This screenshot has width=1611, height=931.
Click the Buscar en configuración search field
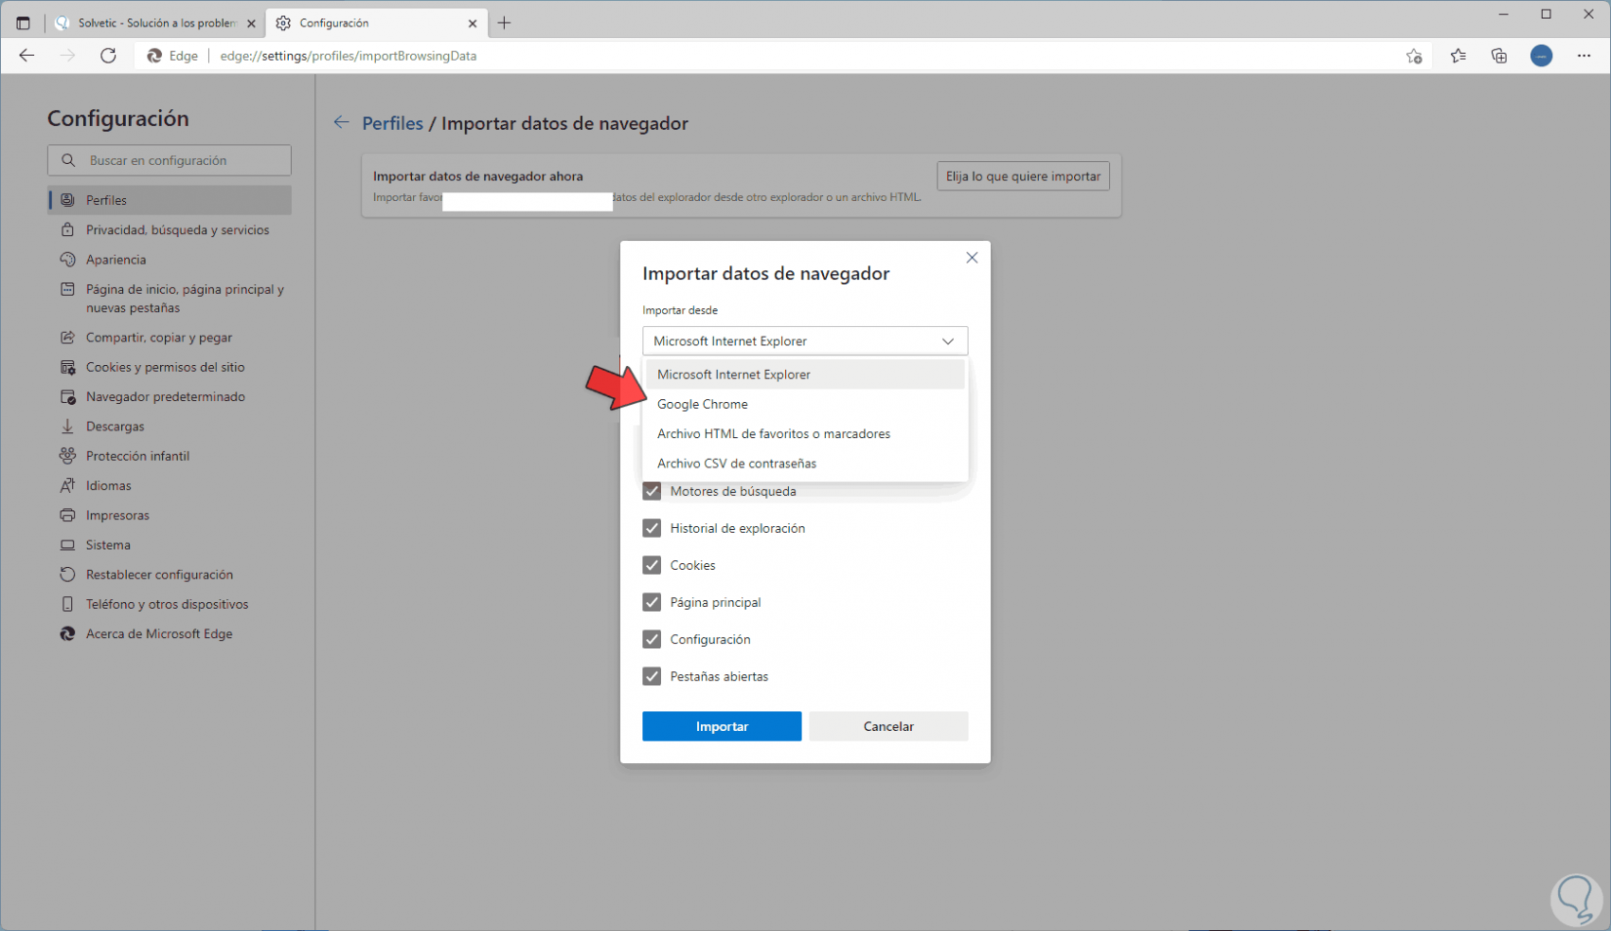pos(170,160)
